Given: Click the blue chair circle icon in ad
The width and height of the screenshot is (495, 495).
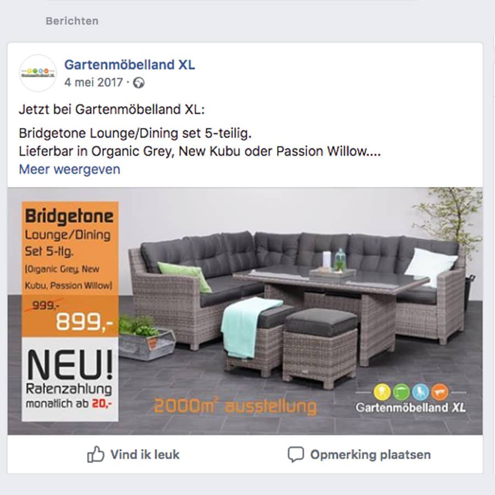Looking at the screenshot, I should (x=421, y=392).
